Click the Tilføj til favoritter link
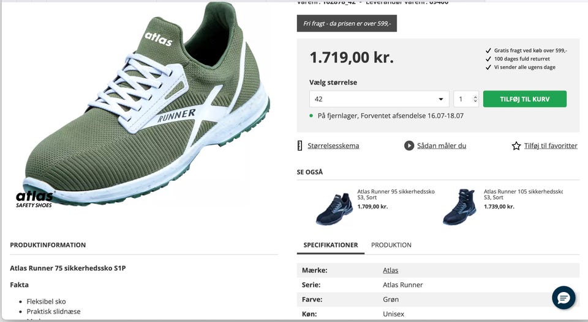This screenshot has height=322, width=588. (551, 146)
